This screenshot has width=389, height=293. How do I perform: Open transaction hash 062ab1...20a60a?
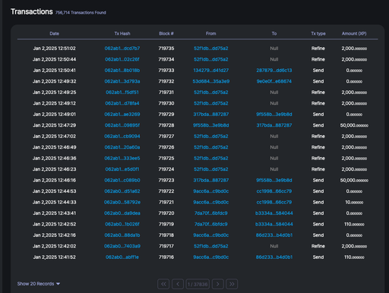pyautogui.click(x=122, y=147)
